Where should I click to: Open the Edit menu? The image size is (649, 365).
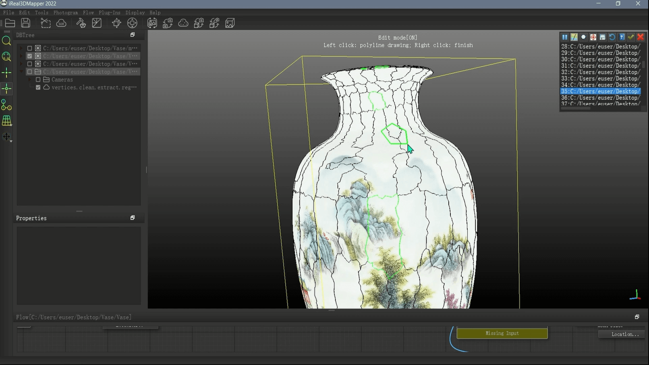pyautogui.click(x=24, y=12)
